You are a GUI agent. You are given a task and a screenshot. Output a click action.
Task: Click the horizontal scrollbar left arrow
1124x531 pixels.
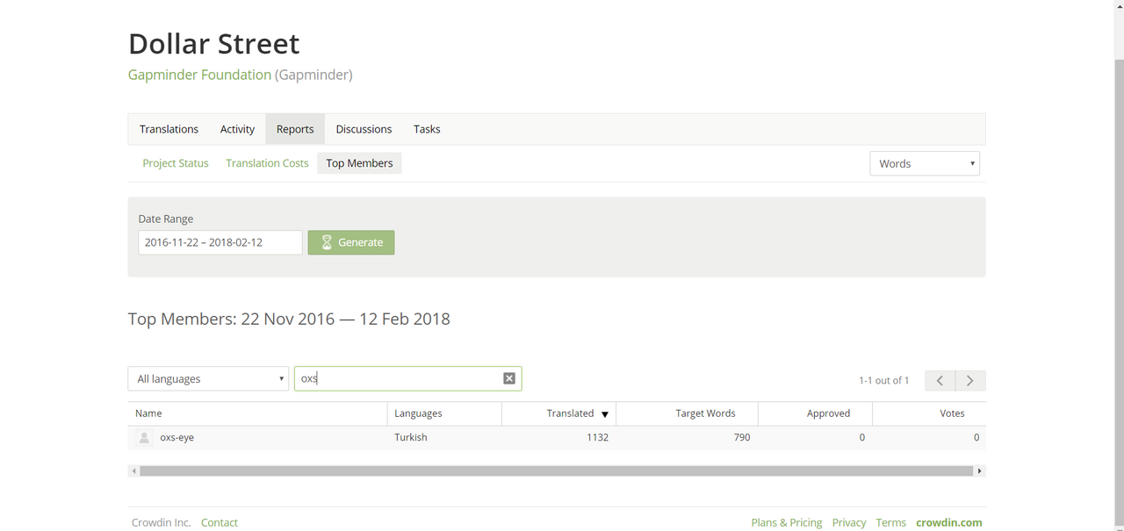tap(133, 471)
